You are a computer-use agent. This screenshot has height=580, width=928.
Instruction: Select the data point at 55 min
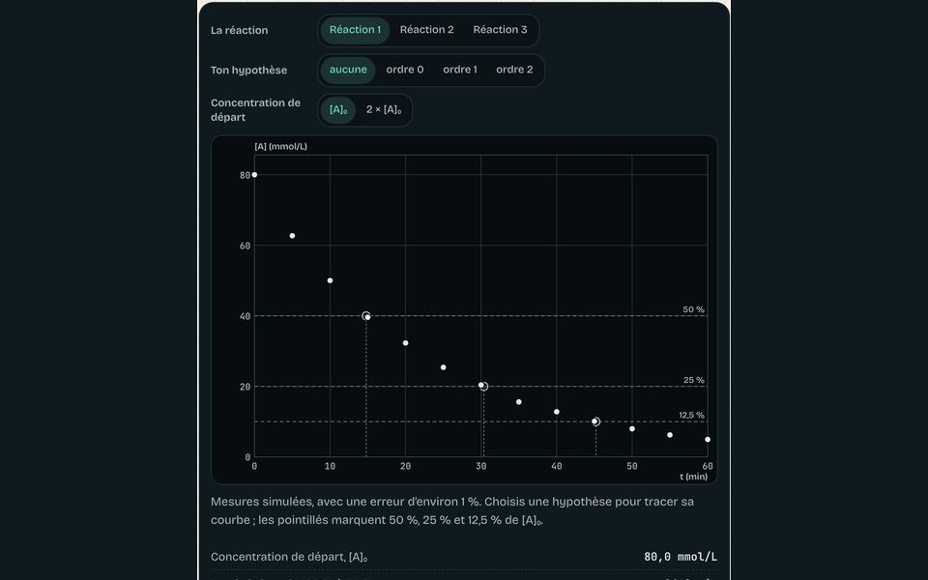[670, 435]
